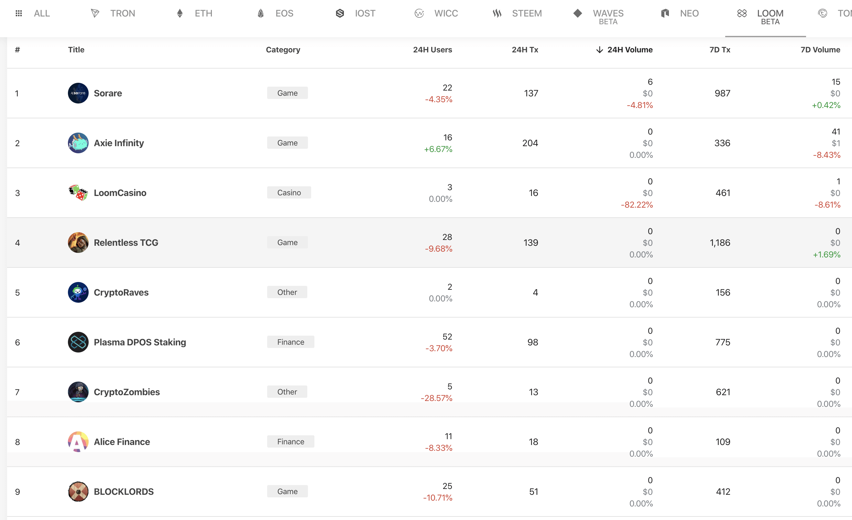Click Finance tag on Alice Finance row

pos(290,441)
